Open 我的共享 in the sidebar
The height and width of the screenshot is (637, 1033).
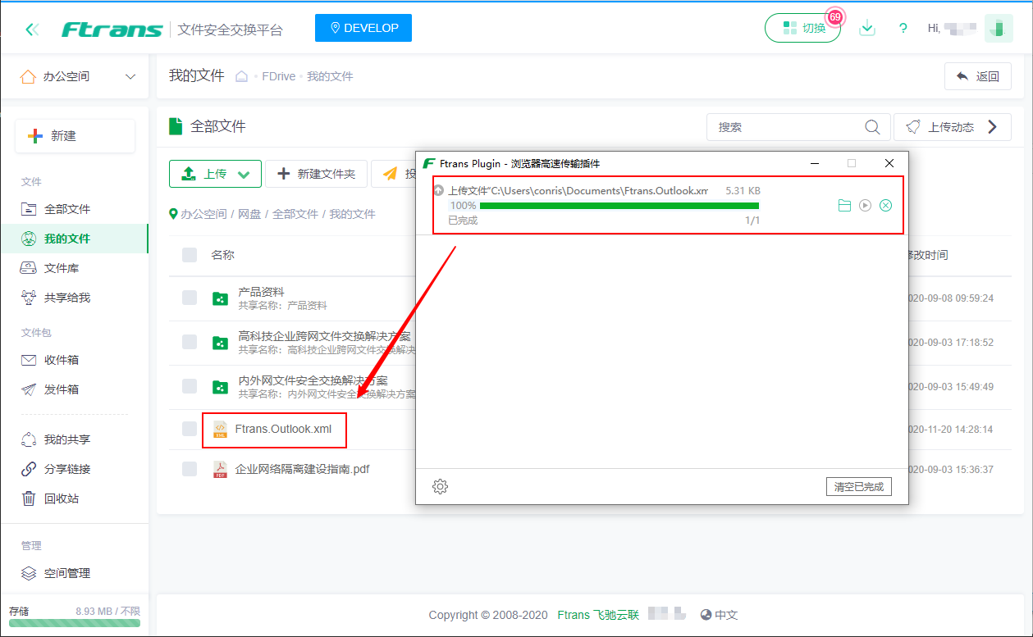pos(75,439)
